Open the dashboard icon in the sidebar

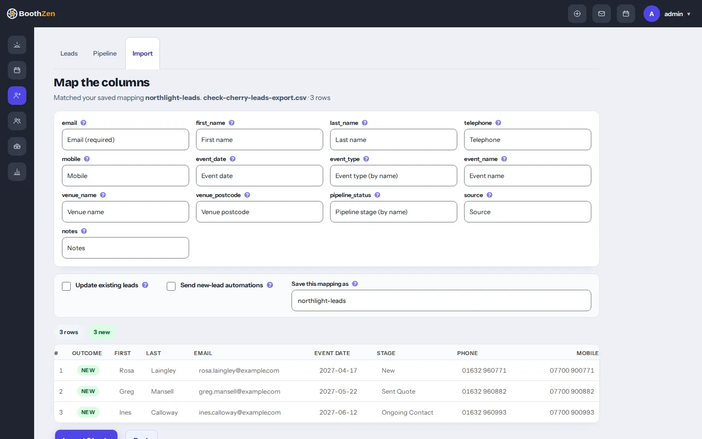pyautogui.click(x=17, y=45)
